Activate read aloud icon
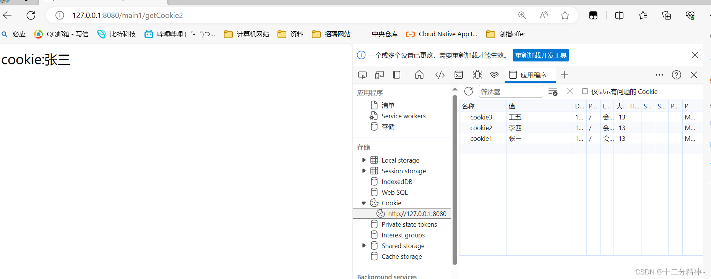Image resolution: width=711 pixels, height=279 pixels. pyautogui.click(x=544, y=15)
